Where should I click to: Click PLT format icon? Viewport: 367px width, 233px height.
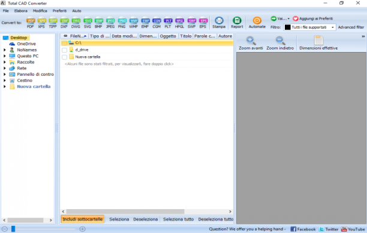(x=168, y=23)
